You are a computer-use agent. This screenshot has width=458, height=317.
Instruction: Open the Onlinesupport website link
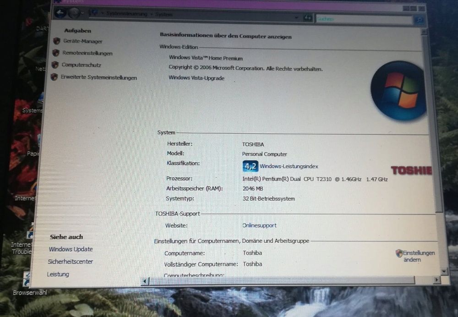259,225
